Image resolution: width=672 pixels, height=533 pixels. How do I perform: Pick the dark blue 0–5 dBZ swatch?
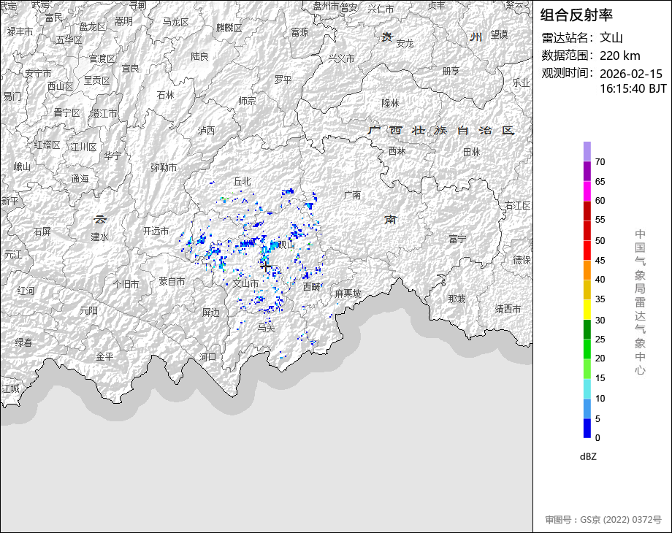pos(587,429)
